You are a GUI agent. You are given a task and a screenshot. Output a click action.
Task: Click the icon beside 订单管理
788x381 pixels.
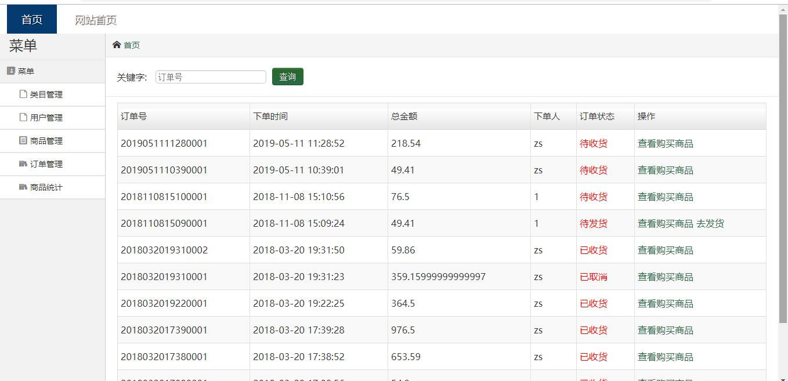coord(23,164)
